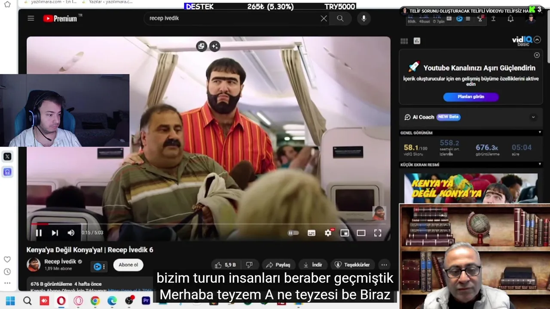This screenshot has height=309, width=550.
Task: Open the Recep İvedik channel name link
Action: [60, 261]
